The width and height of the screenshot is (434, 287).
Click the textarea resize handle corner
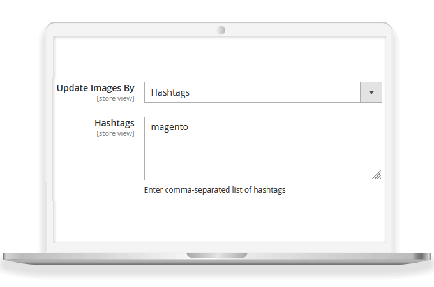(x=377, y=175)
